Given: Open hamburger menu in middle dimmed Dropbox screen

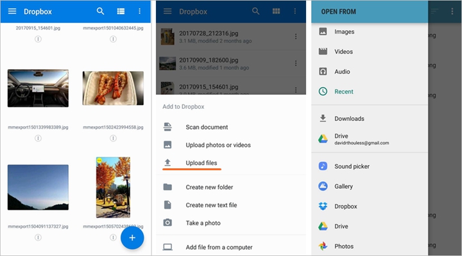Looking at the screenshot, I should (167, 11).
